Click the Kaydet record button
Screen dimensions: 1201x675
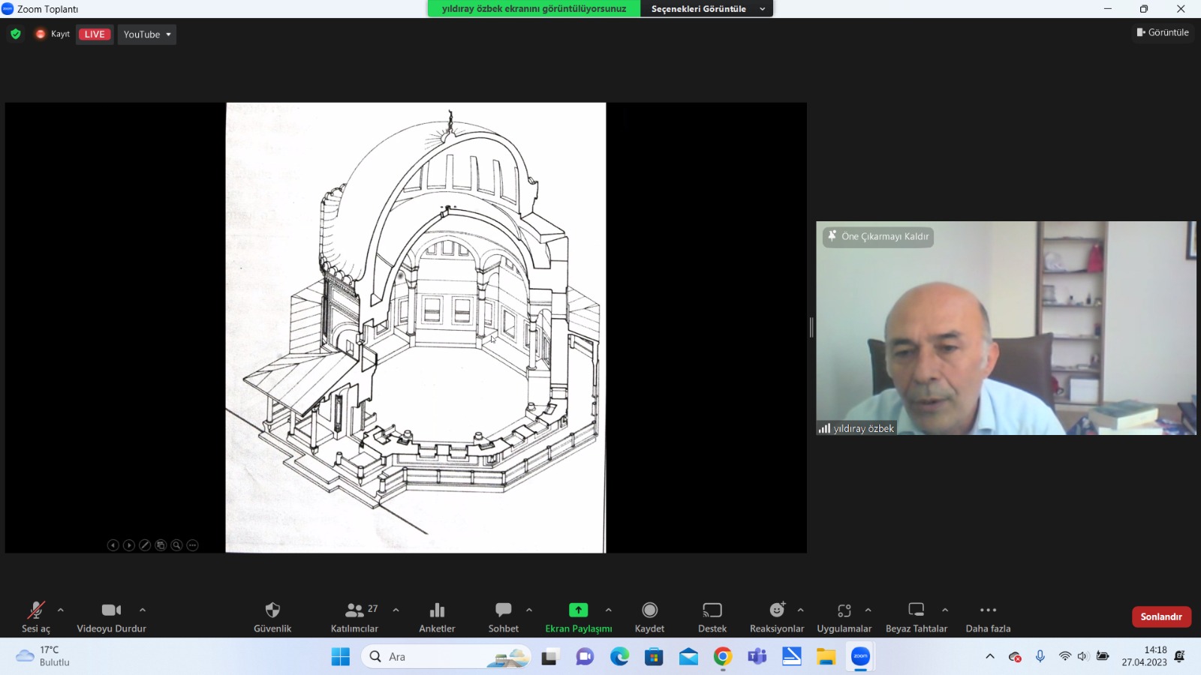[650, 616]
